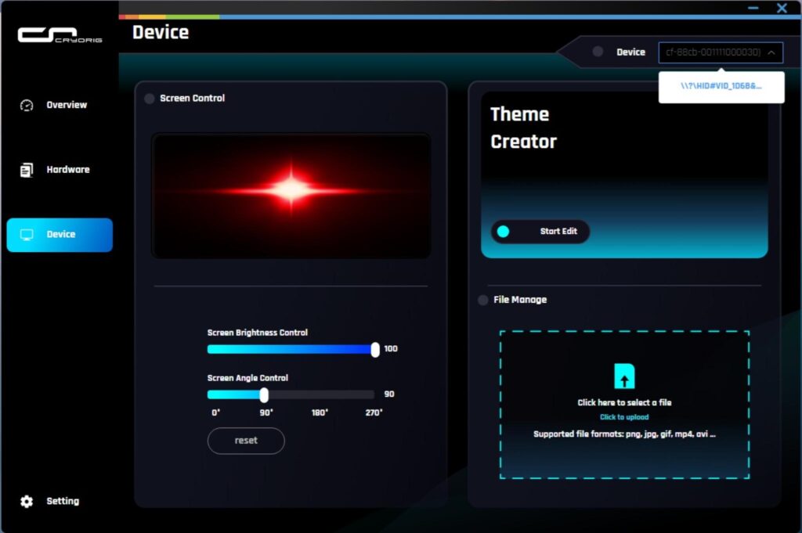Screen dimensions: 802x533
Task: Click 'Click here to select a file'
Action: [624, 403]
